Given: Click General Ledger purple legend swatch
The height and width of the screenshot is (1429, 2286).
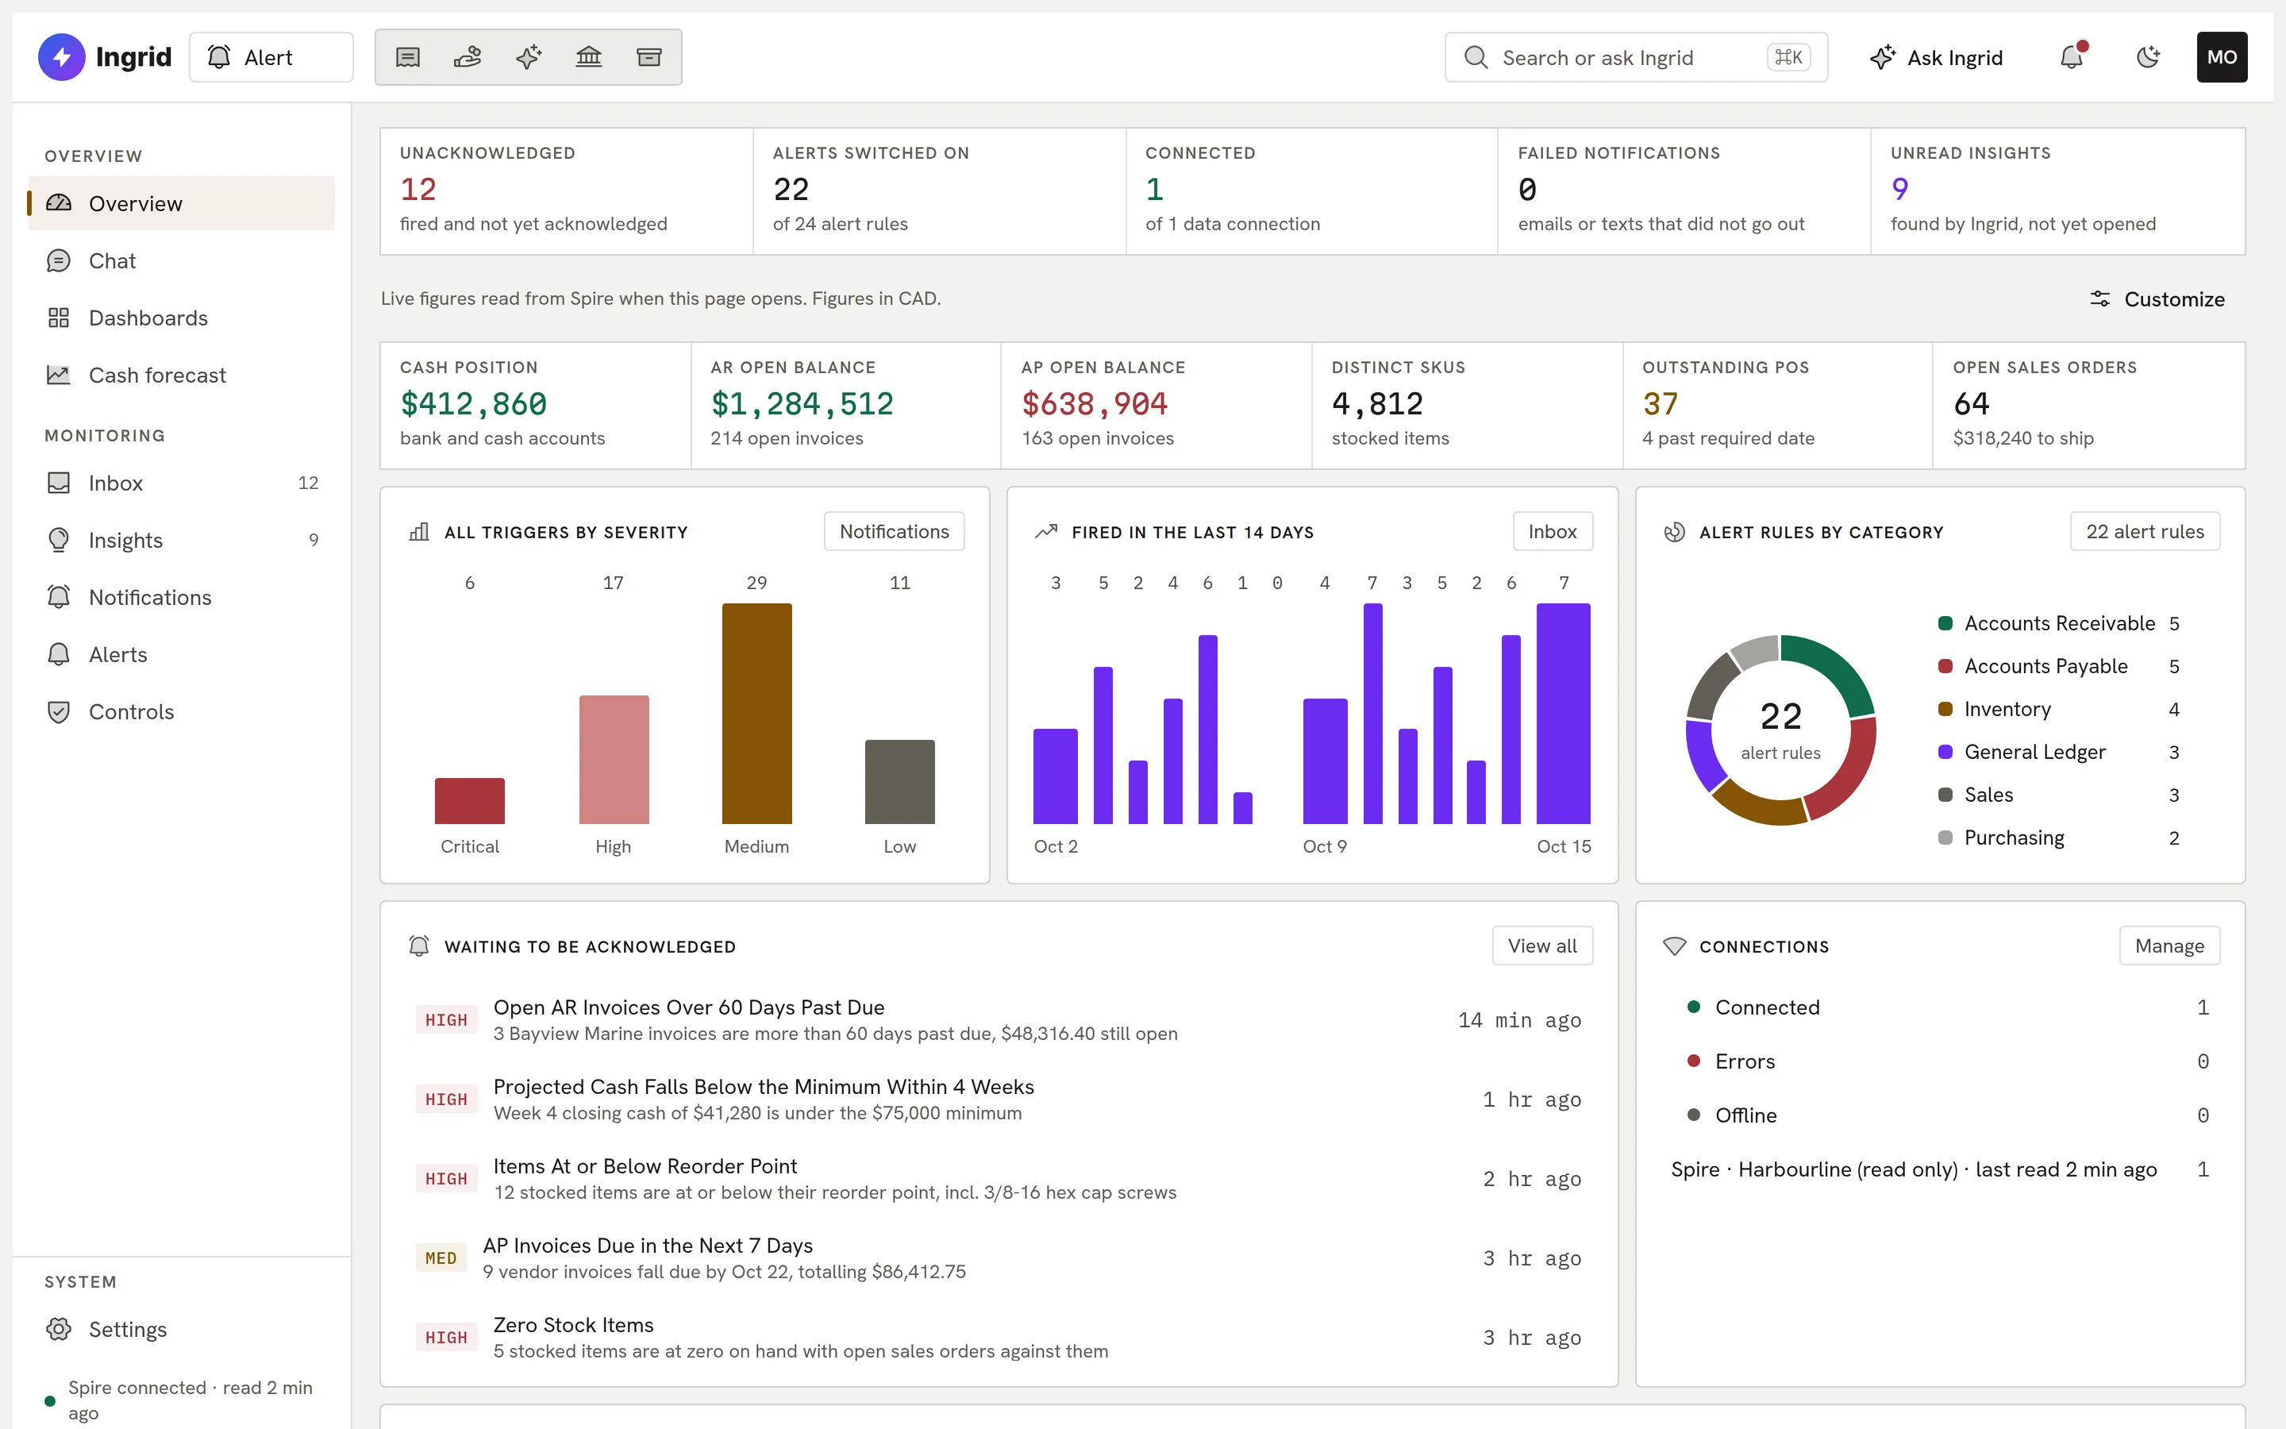Looking at the screenshot, I should (1945, 753).
